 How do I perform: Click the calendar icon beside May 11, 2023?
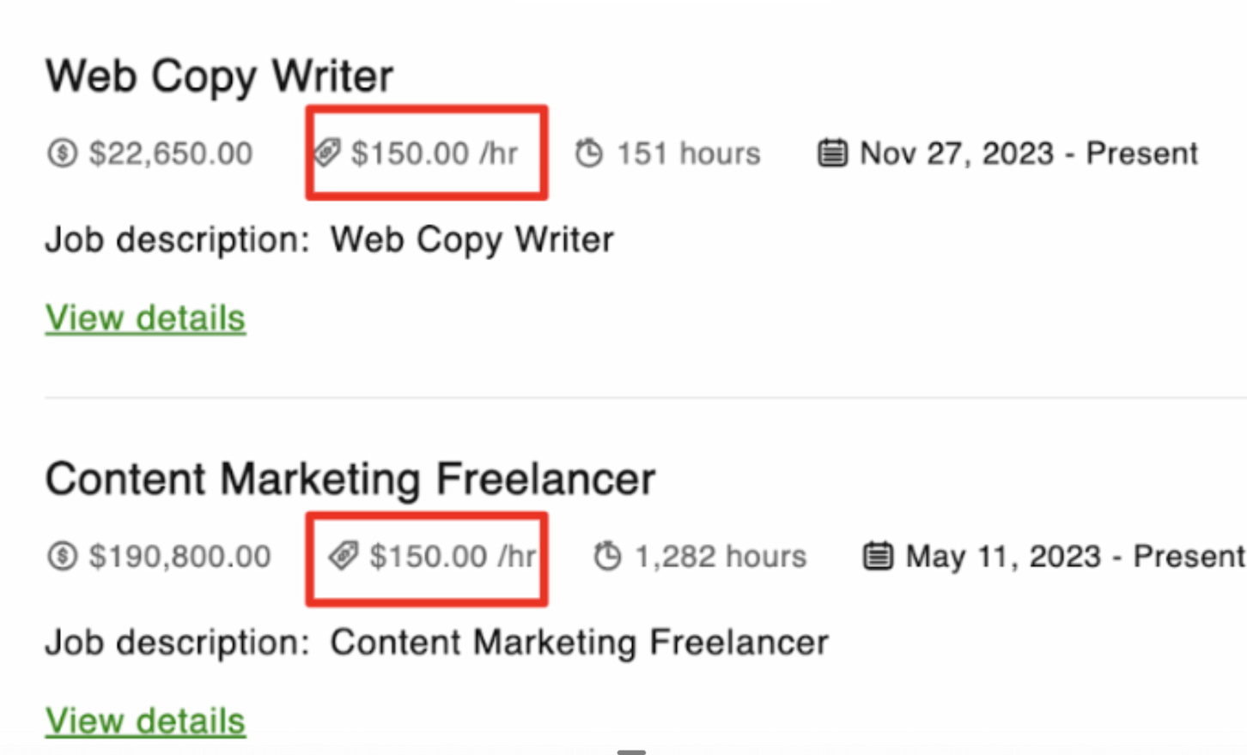pos(878,555)
